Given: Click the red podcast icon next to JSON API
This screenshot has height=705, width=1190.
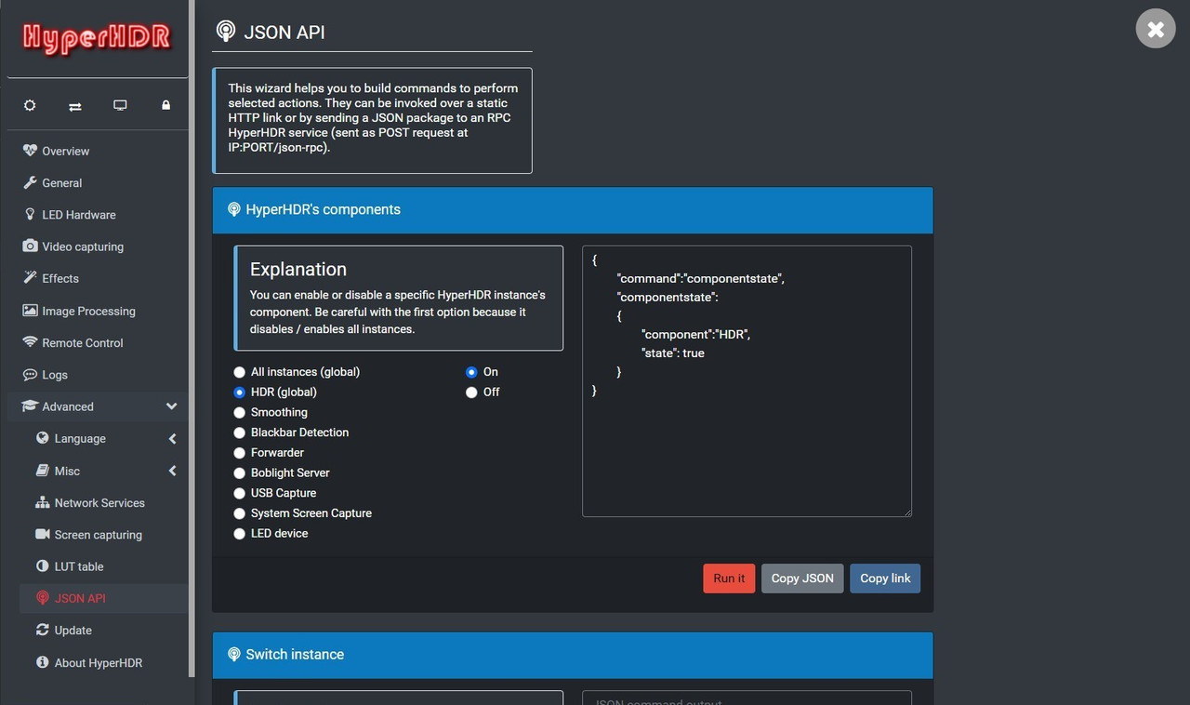Looking at the screenshot, I should click(x=42, y=598).
